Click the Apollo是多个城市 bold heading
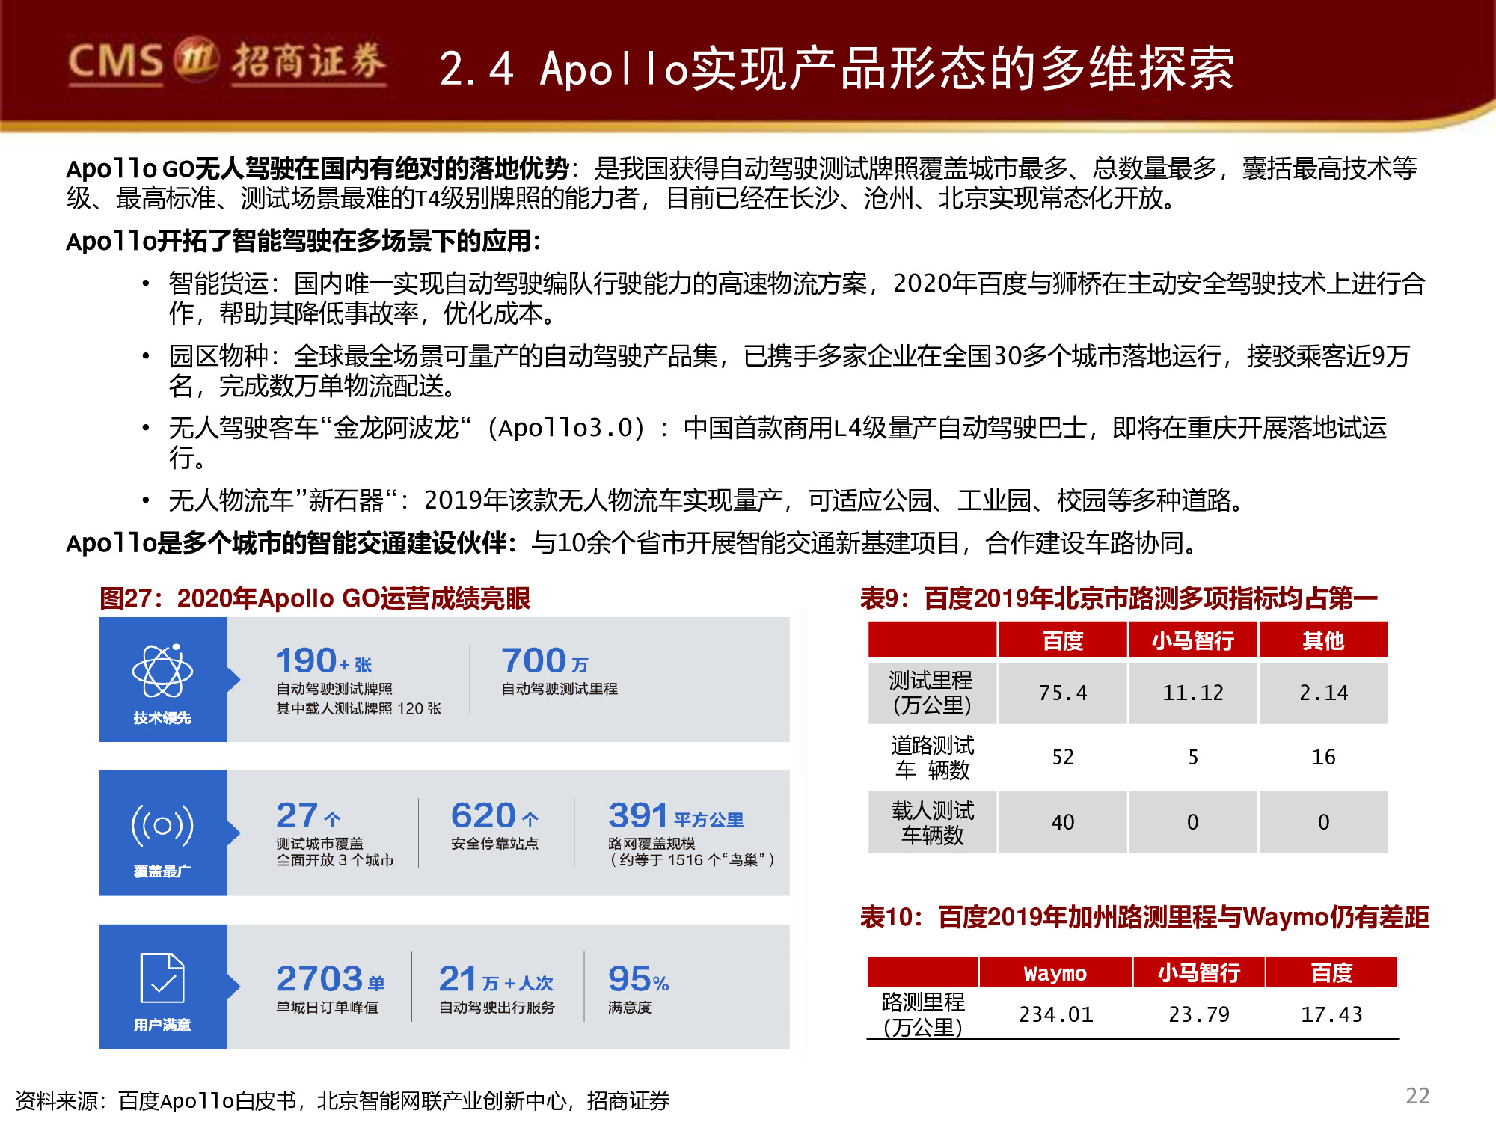 (x=292, y=542)
